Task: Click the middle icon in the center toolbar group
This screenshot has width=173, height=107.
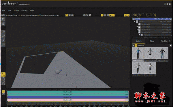Action: click(x=87, y=15)
